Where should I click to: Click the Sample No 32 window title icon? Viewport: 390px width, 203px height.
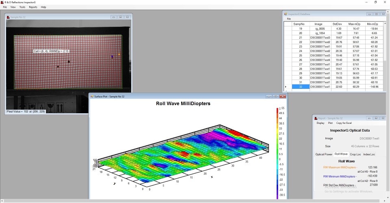point(8,17)
